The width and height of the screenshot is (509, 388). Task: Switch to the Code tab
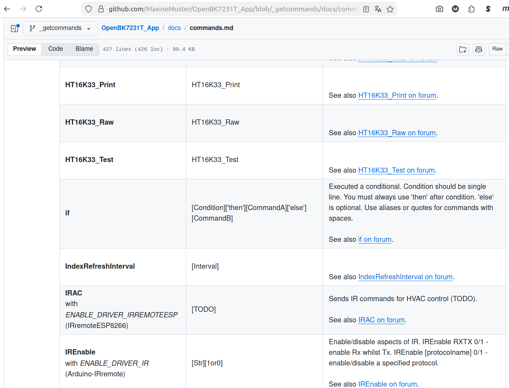55,49
